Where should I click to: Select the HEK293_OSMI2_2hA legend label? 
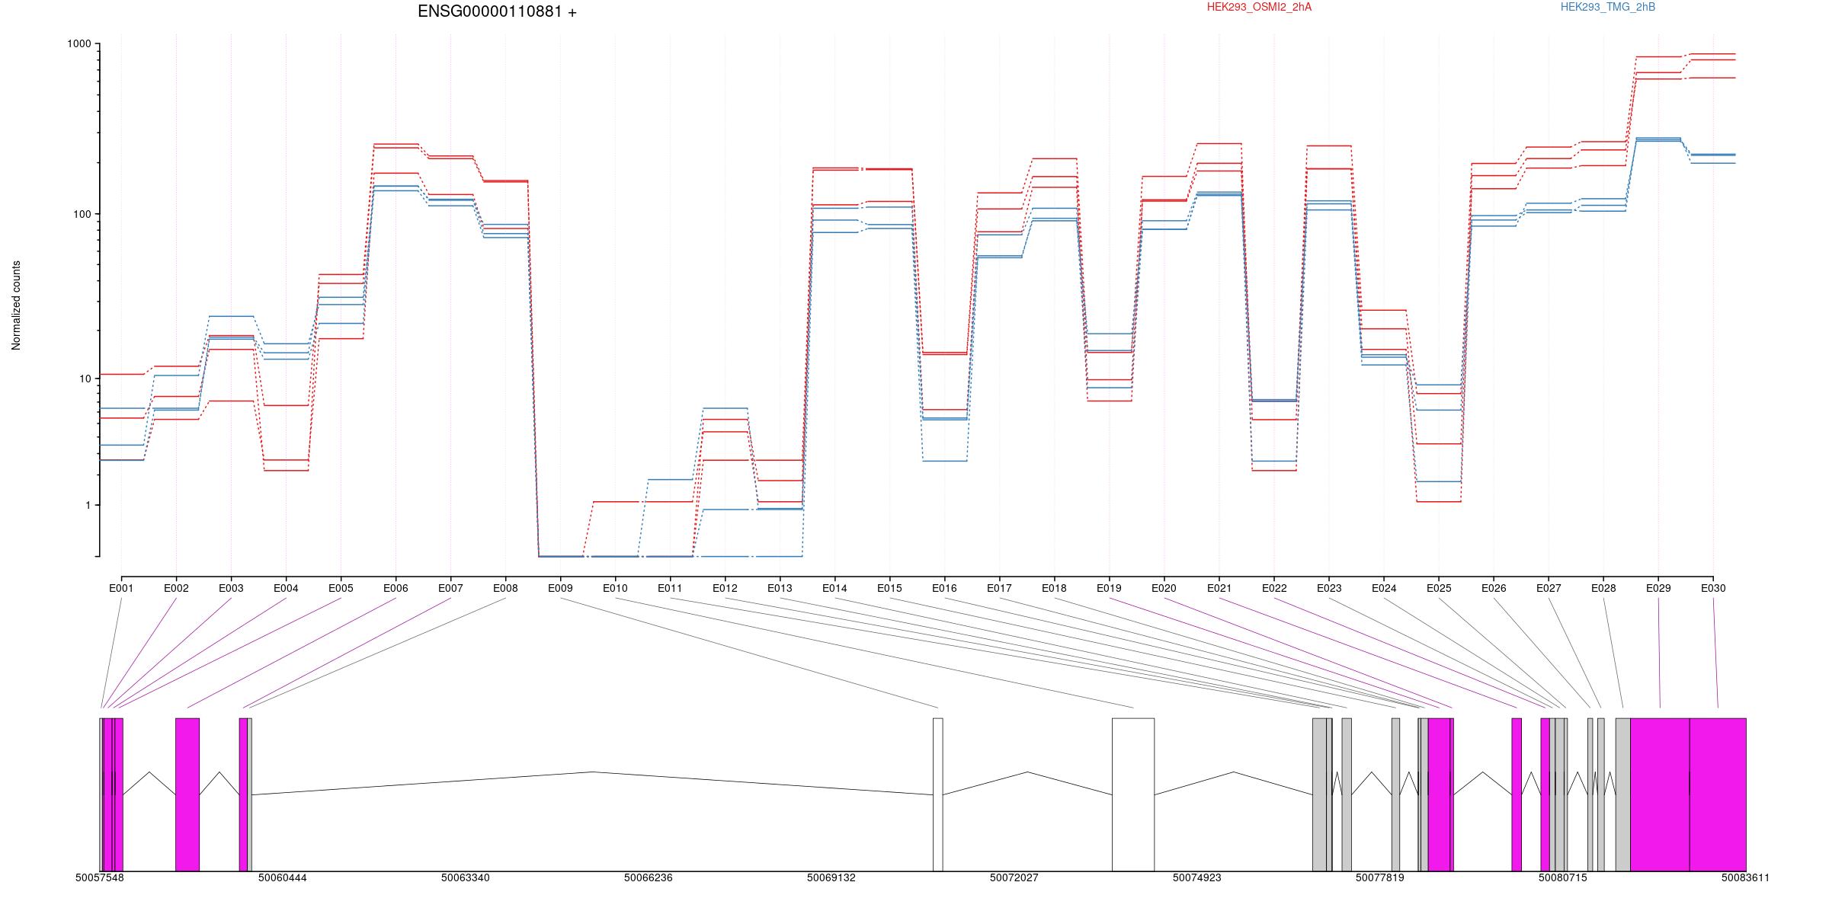coord(1259,7)
